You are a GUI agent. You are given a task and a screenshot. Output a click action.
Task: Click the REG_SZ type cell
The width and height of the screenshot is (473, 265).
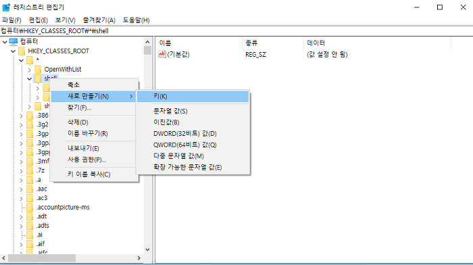(255, 55)
